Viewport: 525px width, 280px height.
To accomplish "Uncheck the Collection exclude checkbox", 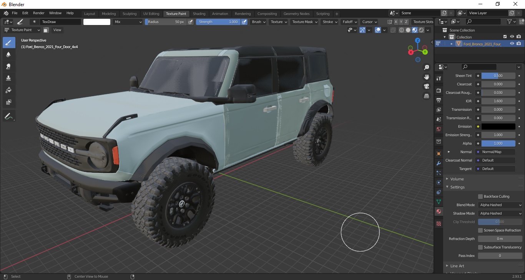I will (x=505, y=37).
